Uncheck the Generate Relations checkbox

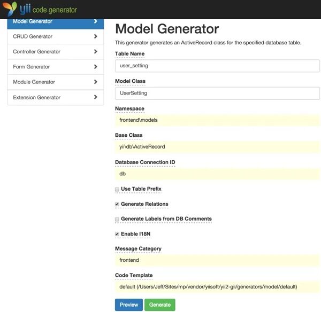pos(117,204)
